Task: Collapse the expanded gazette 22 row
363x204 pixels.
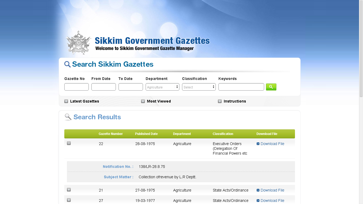Action: coord(69,143)
